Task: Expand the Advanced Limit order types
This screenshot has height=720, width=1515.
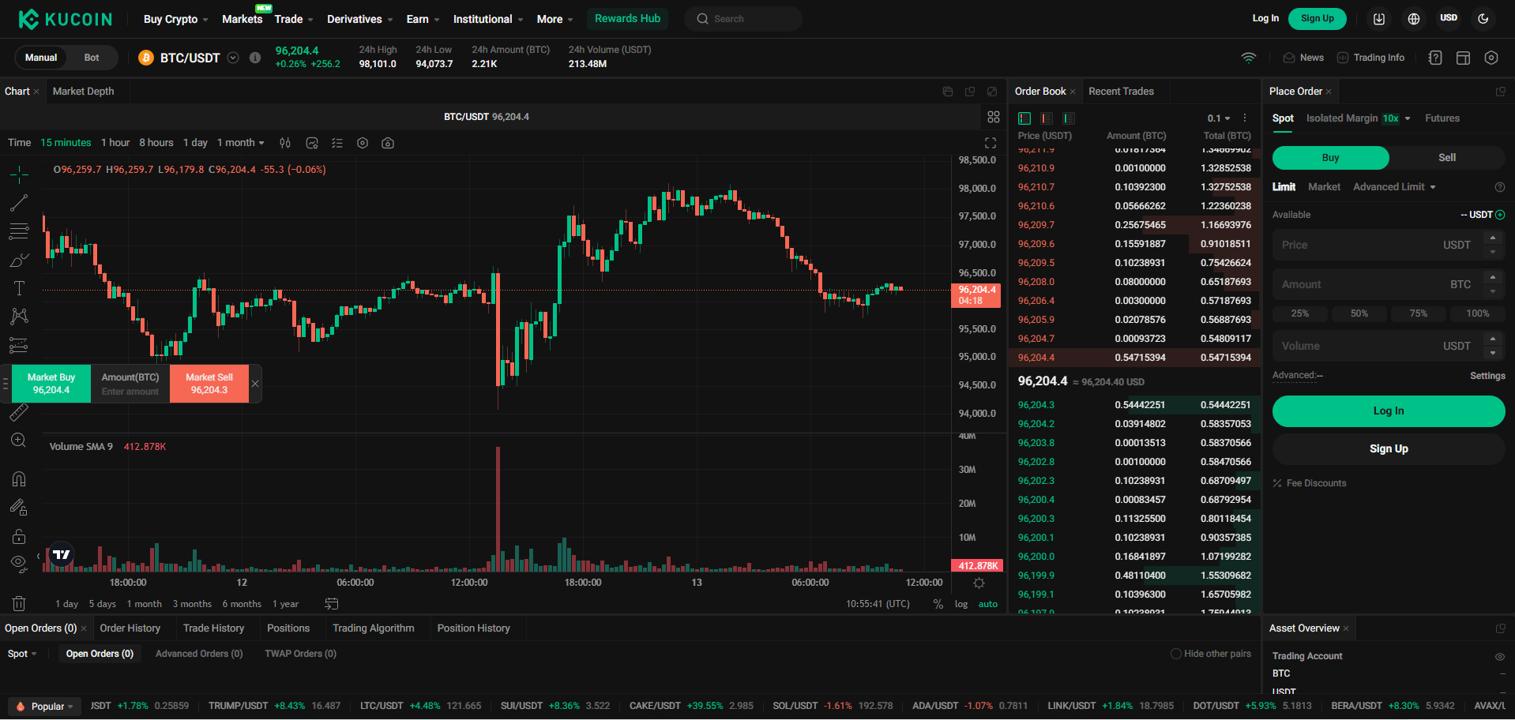Action: click(x=1394, y=187)
